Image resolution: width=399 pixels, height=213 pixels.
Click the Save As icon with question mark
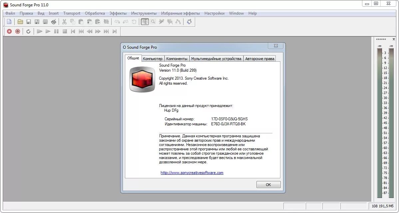[37, 22]
